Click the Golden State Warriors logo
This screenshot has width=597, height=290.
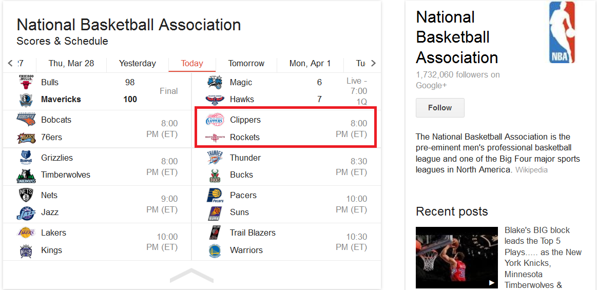click(215, 250)
